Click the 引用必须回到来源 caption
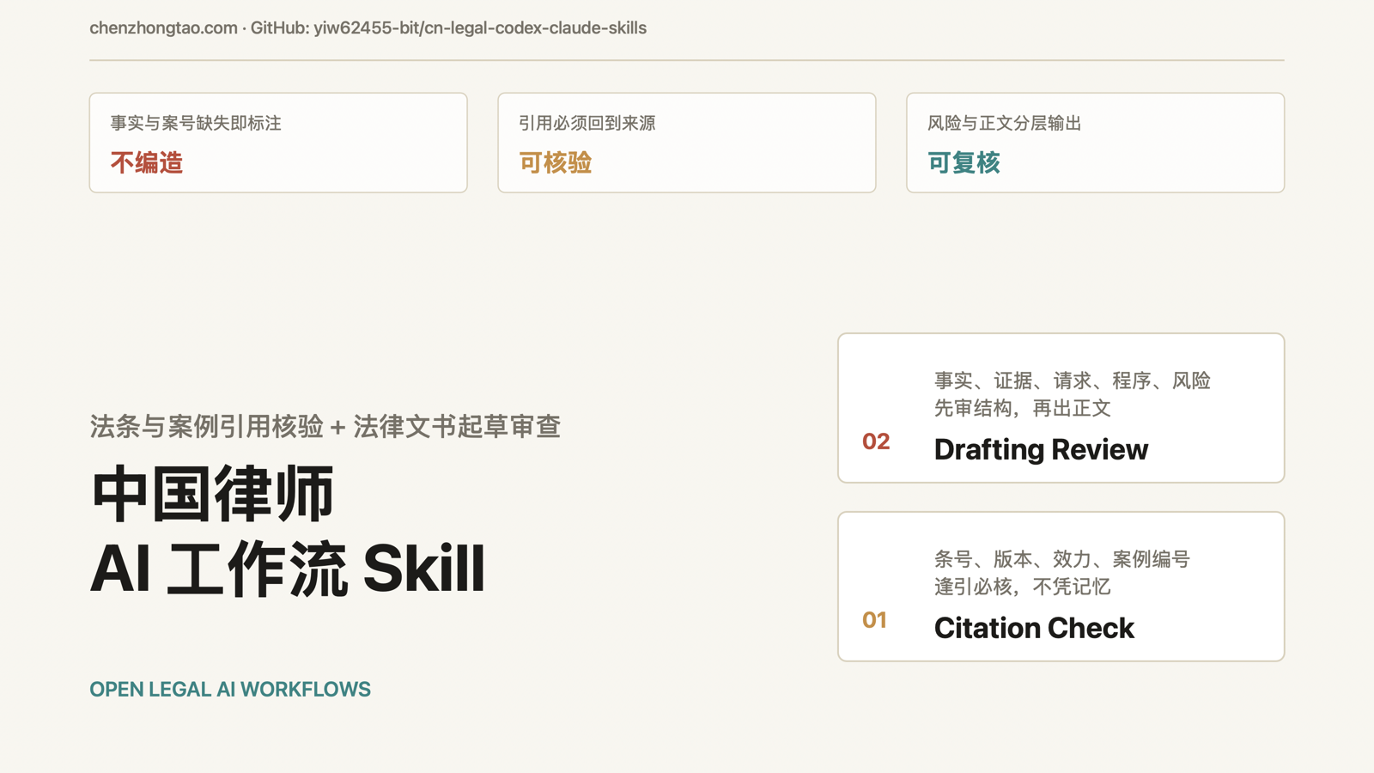This screenshot has height=773, width=1374. click(587, 123)
